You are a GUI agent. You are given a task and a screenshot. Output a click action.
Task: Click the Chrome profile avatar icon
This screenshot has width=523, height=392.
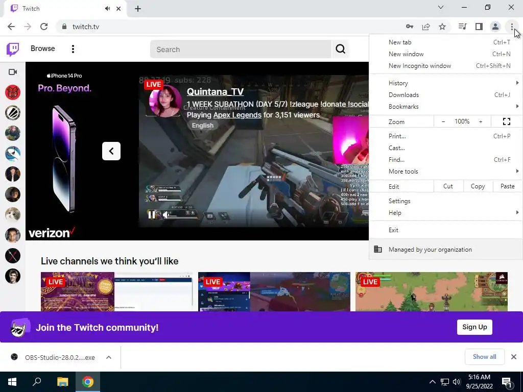coord(495,27)
